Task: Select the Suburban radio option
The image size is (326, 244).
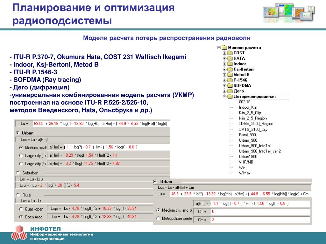Action: (x=18, y=173)
